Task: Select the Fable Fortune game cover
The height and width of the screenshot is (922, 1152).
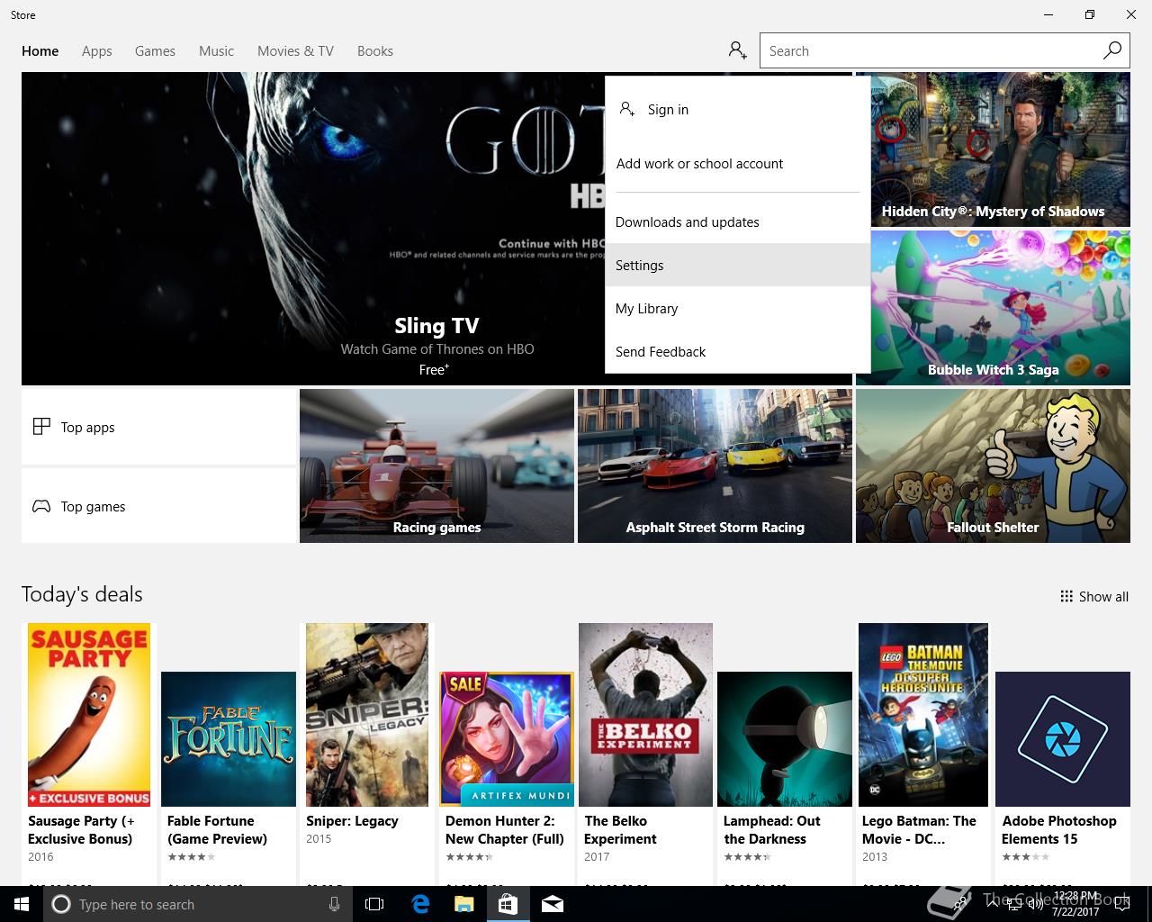Action: (x=229, y=739)
